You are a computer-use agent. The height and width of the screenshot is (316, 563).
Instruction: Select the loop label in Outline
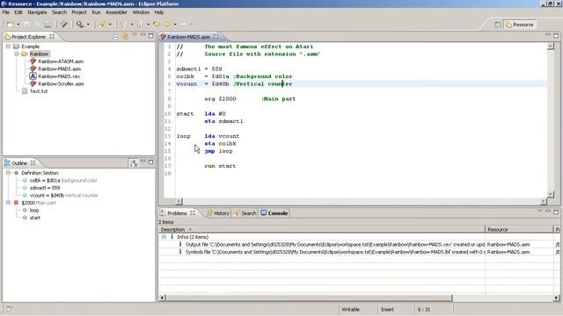pyautogui.click(x=34, y=211)
